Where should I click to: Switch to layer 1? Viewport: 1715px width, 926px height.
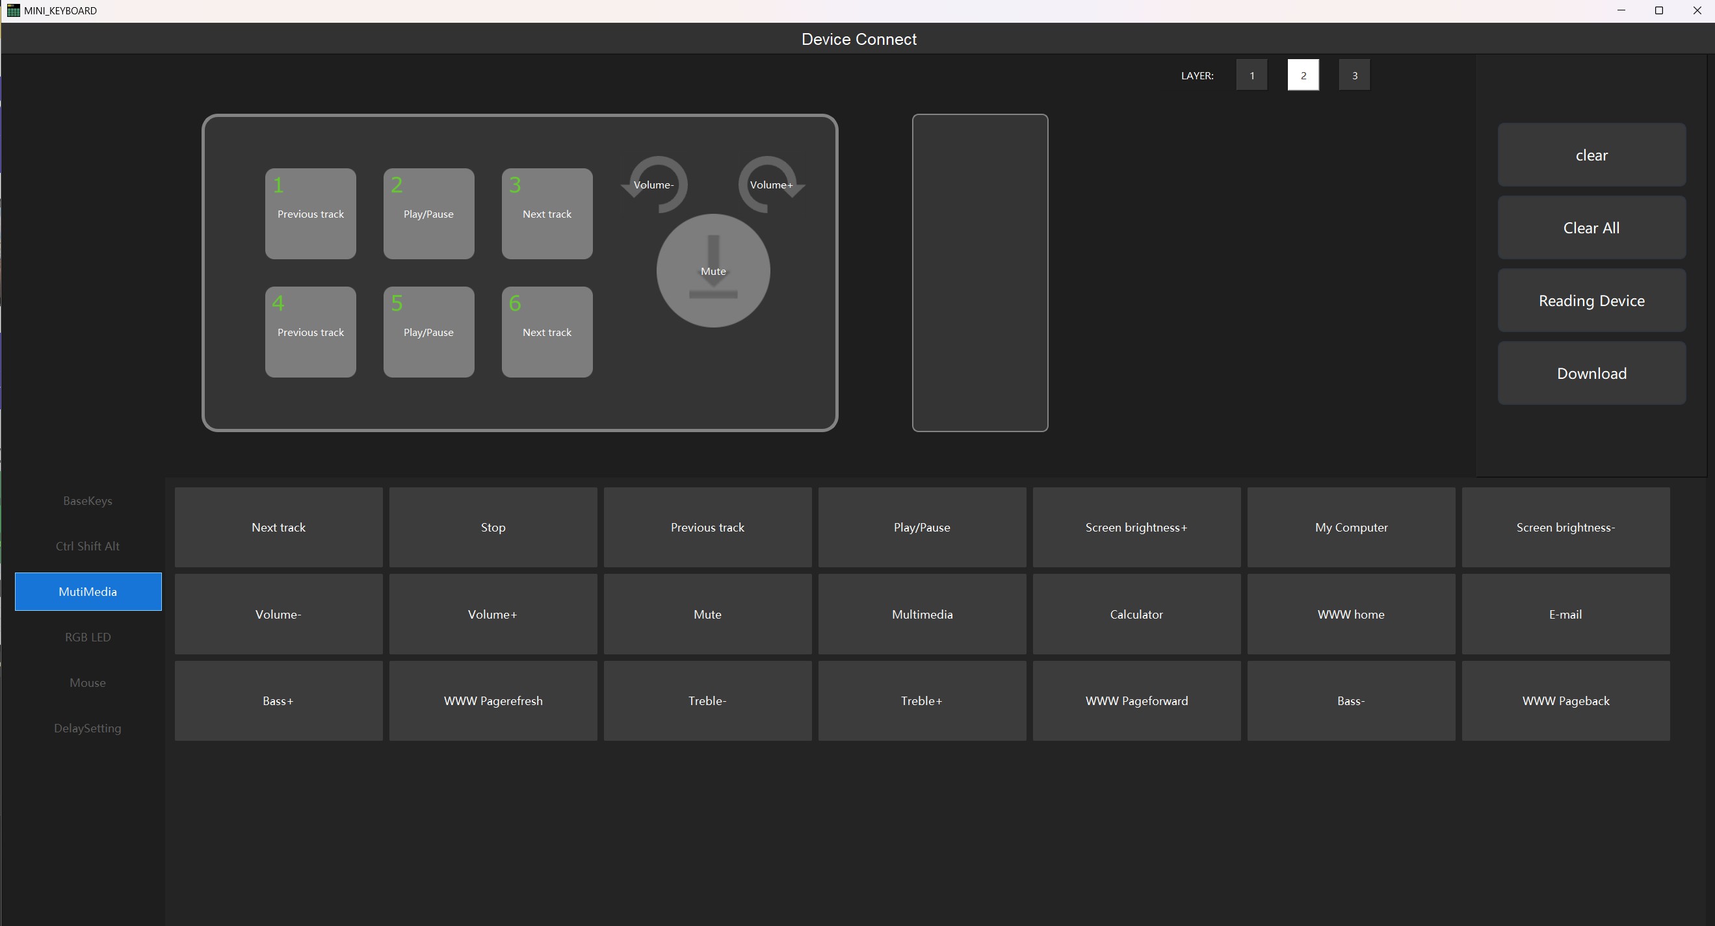tap(1251, 75)
